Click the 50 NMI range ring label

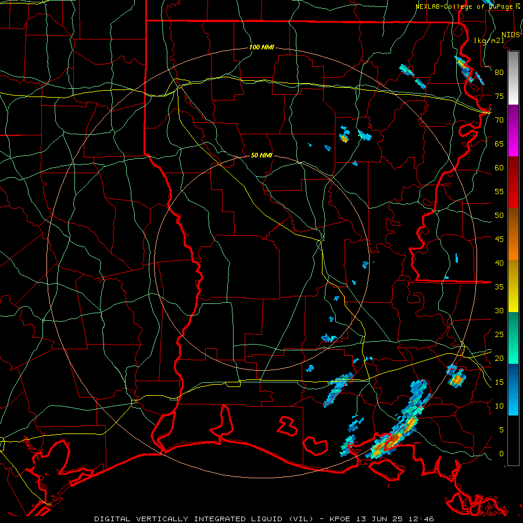coord(261,155)
